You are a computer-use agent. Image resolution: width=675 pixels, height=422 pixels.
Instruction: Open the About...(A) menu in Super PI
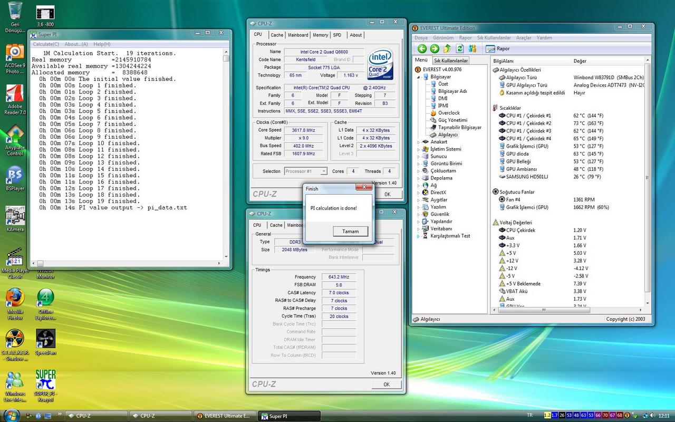click(76, 44)
